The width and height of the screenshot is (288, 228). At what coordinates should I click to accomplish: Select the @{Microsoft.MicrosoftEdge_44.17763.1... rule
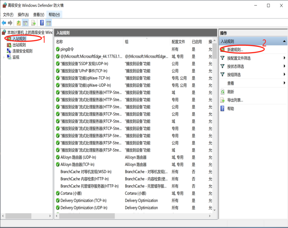[134, 56]
